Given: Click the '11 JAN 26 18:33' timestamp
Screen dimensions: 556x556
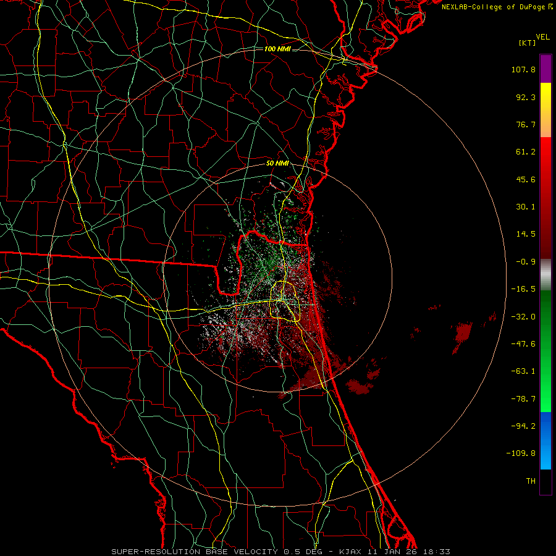Looking at the screenshot, I should point(410,552).
